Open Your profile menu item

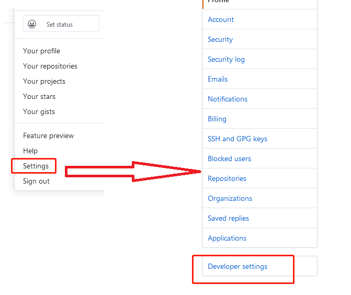[42, 51]
